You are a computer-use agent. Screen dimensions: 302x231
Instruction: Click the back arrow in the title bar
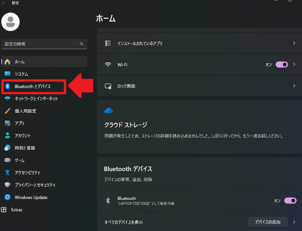coord(4,3)
